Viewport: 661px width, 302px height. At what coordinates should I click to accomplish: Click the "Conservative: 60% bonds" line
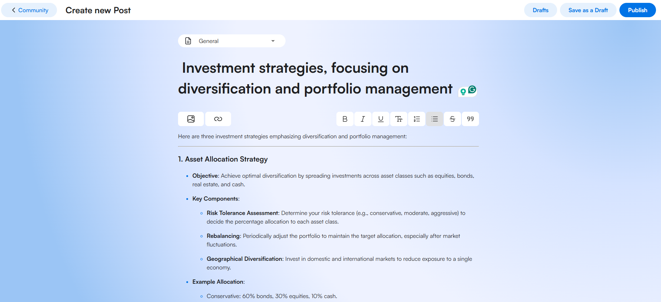(x=272, y=296)
